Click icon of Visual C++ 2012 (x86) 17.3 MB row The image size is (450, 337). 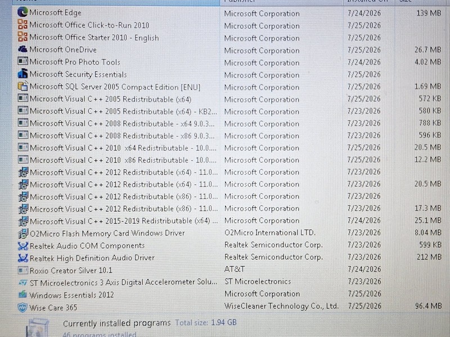click(23, 208)
